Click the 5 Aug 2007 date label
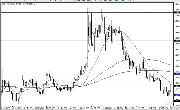 tap(5, 108)
